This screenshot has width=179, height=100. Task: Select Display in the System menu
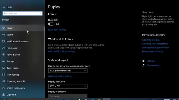(22, 28)
